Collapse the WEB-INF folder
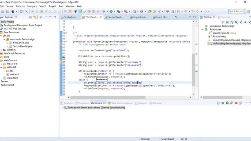The width and height of the screenshot is (251, 141). 1,67
